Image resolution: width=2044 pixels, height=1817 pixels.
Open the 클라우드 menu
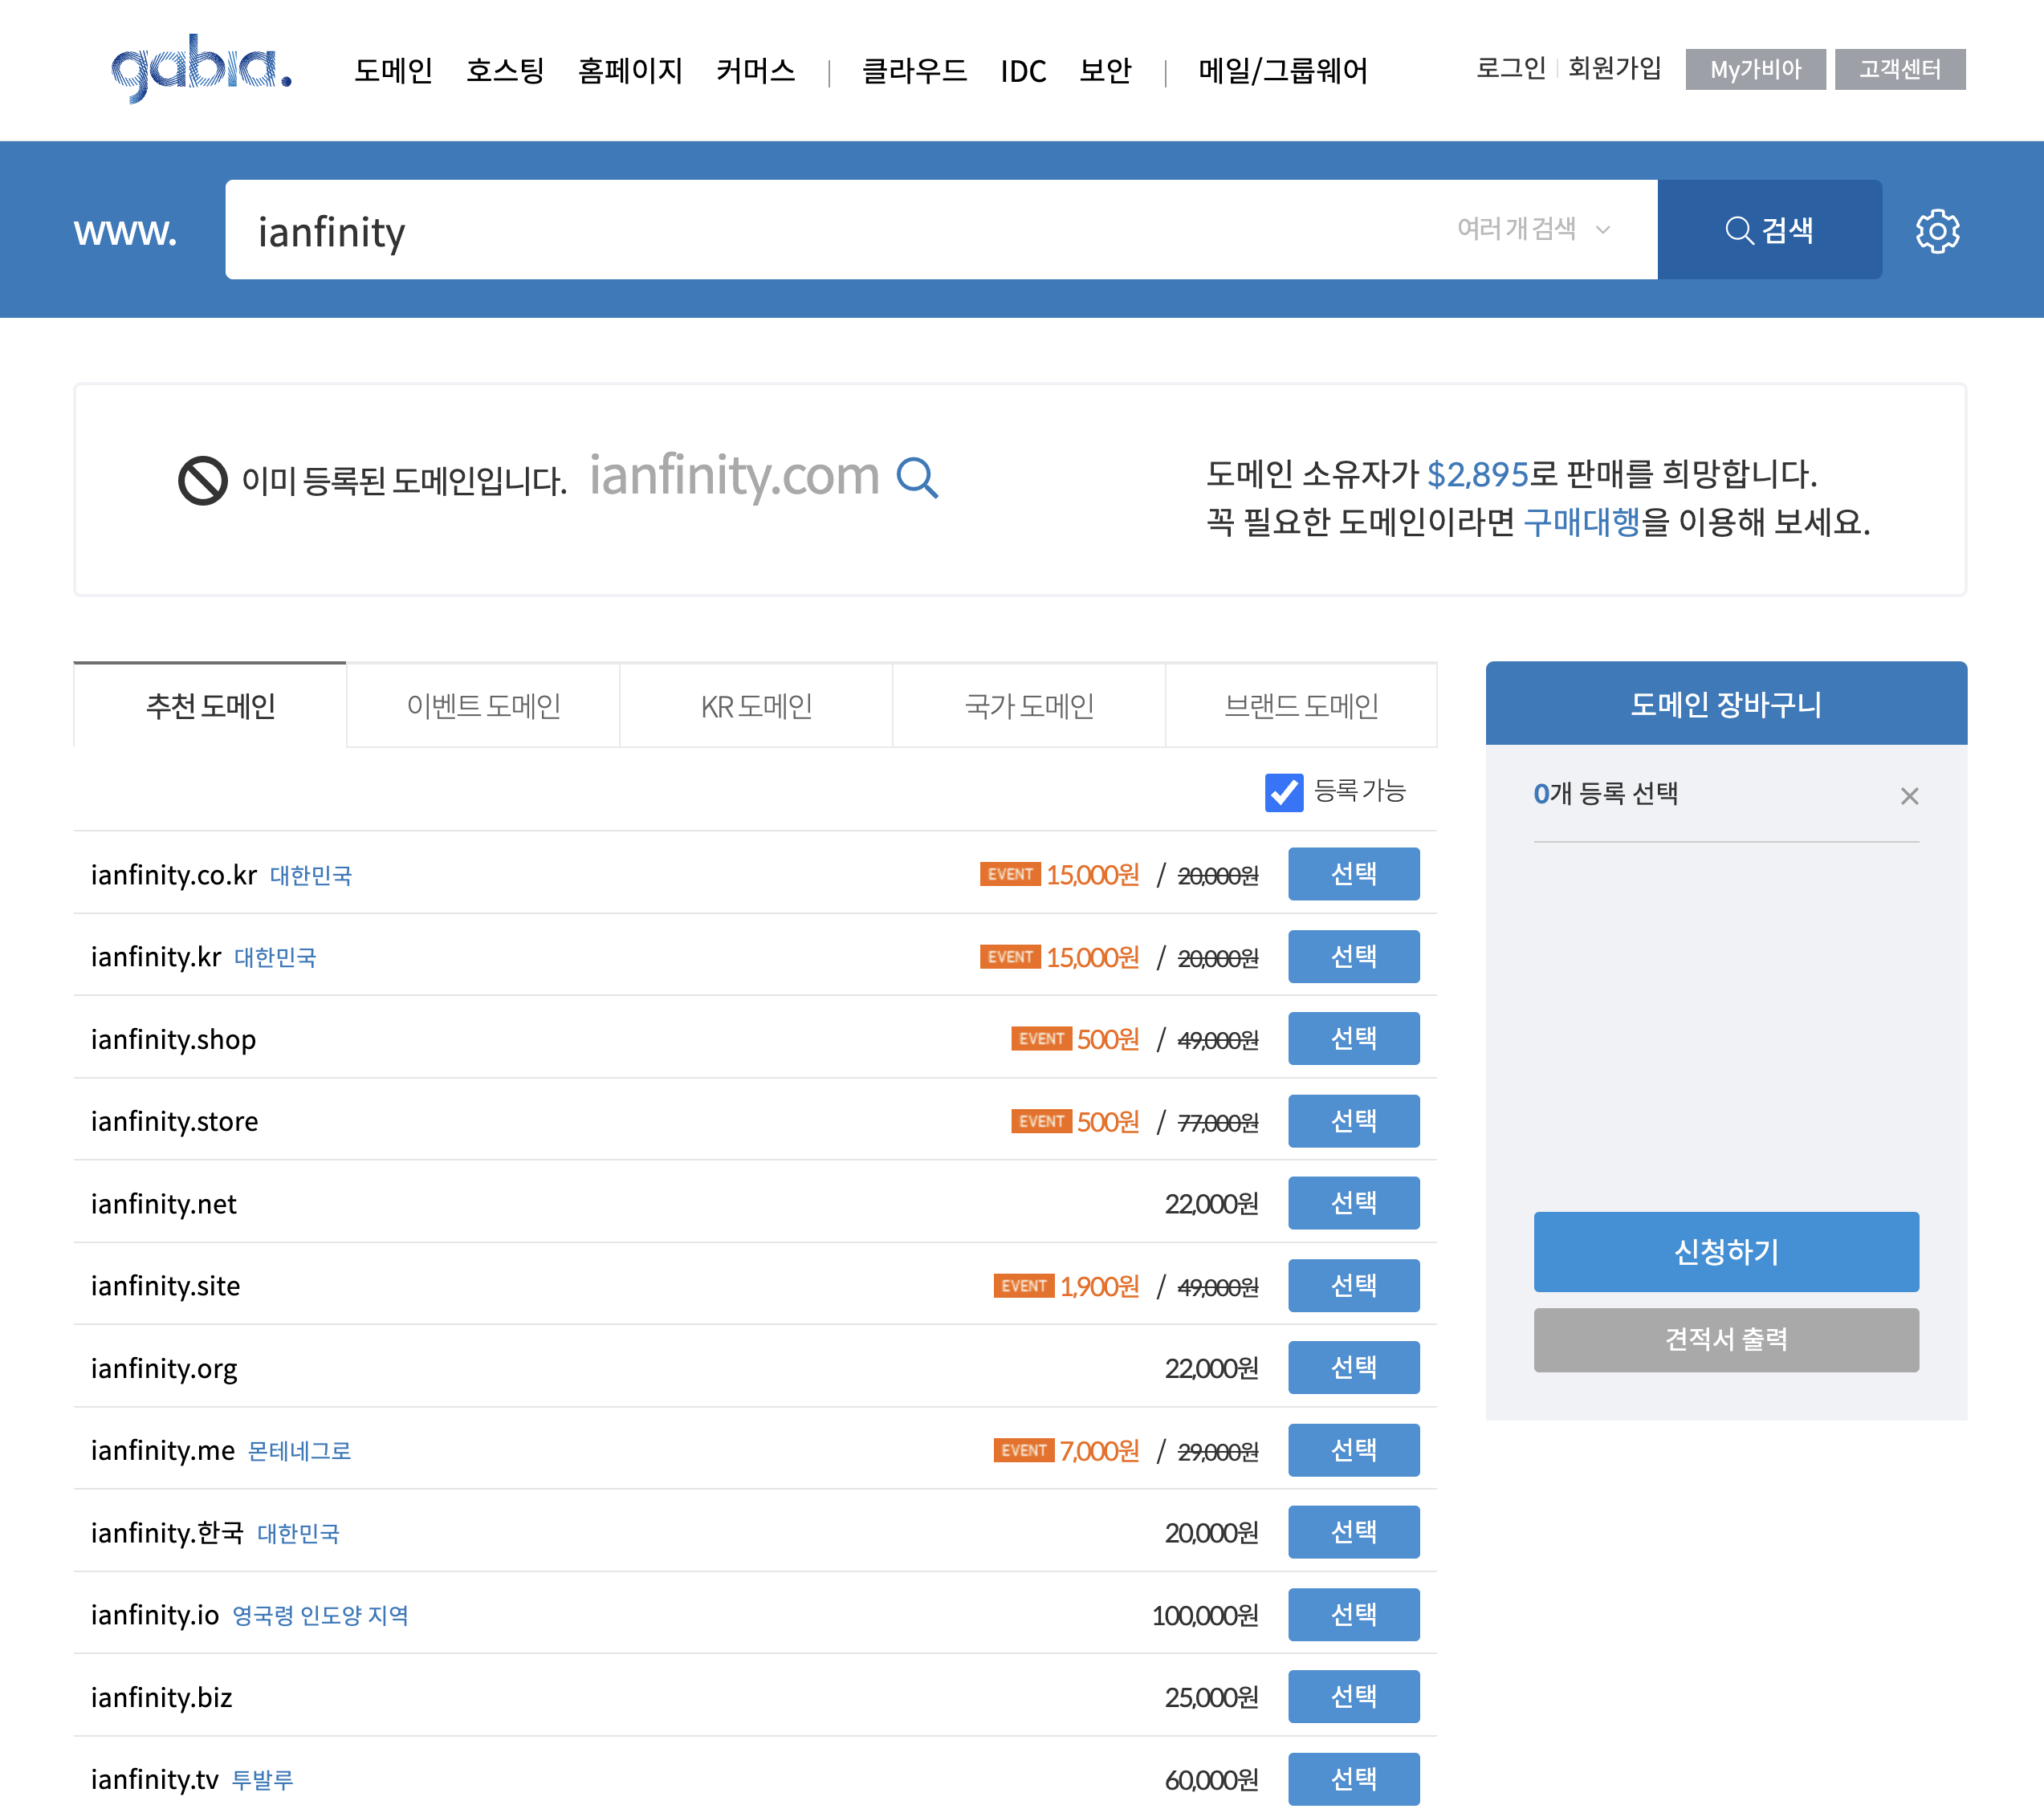(x=914, y=70)
